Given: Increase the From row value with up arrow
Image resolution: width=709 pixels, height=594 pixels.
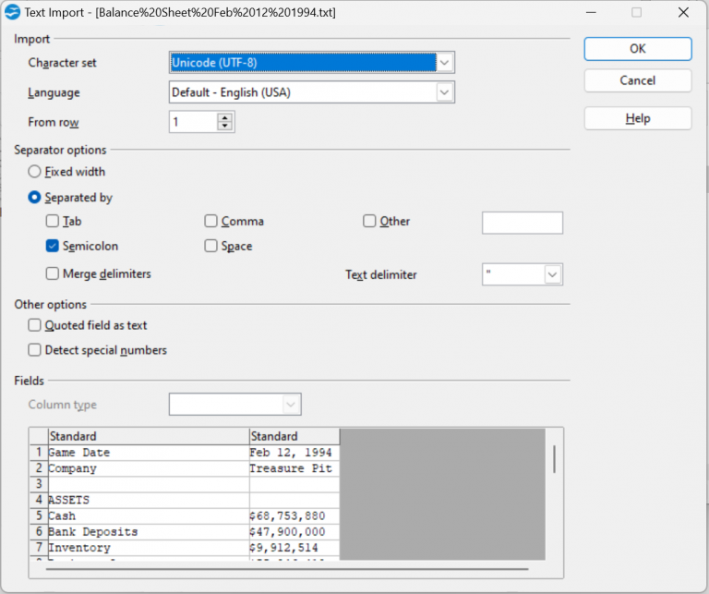Looking at the screenshot, I should pyautogui.click(x=225, y=117).
